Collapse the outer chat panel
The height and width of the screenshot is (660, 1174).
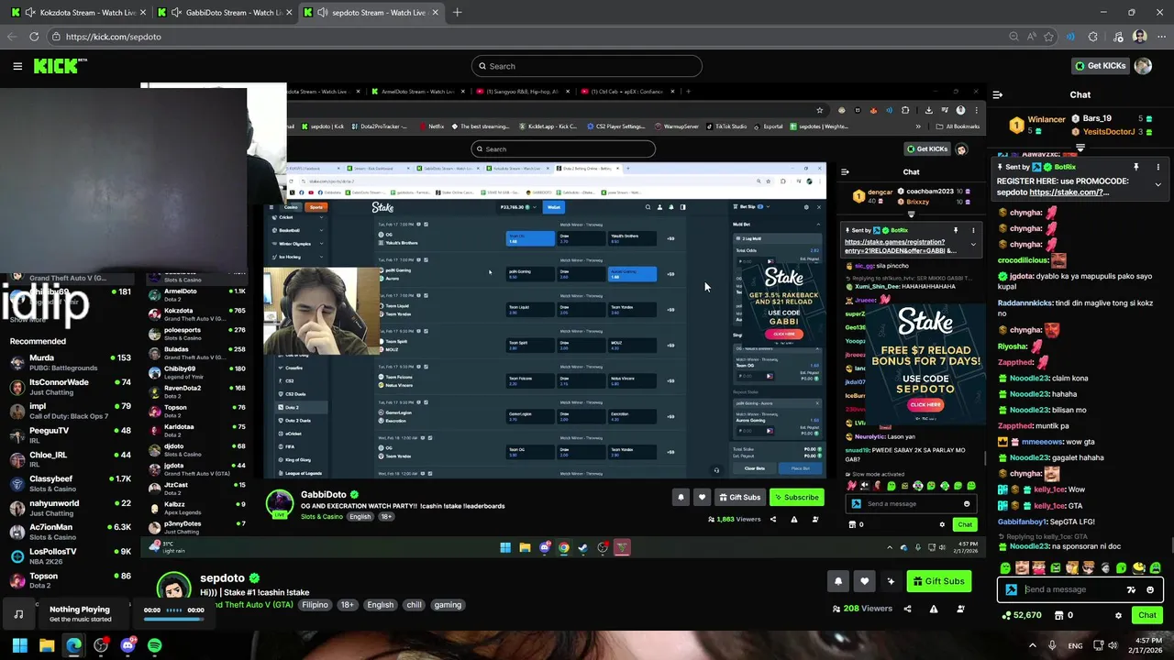(998, 94)
